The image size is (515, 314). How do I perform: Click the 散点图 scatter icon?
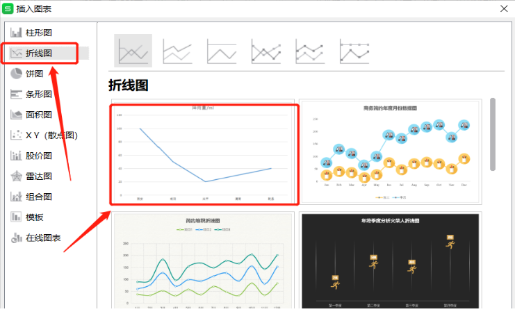click(x=16, y=135)
